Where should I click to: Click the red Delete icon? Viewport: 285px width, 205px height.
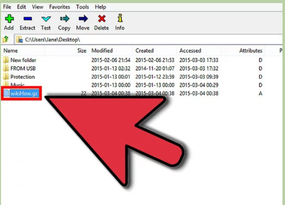click(102, 19)
